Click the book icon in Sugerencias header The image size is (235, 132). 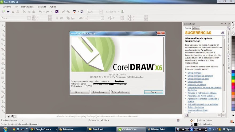point(223,33)
